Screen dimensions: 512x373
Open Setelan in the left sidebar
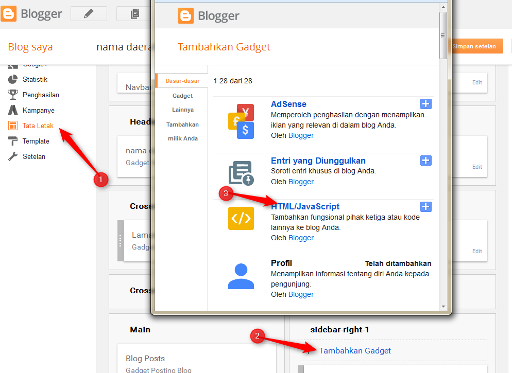[x=34, y=156]
